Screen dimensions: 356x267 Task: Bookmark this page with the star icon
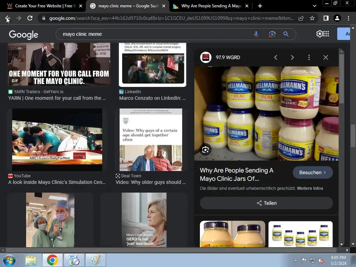[312, 18]
